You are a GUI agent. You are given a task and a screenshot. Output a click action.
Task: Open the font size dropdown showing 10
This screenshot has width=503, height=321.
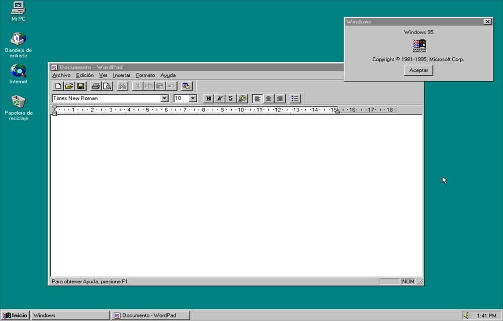point(192,98)
